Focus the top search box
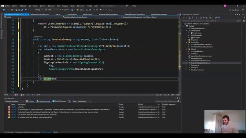Image resolution: width=246 pixels, height=138 pixels. 114,6
